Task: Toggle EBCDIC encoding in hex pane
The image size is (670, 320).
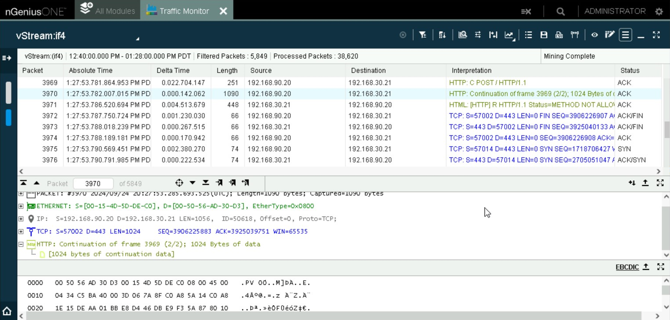Action: click(x=627, y=267)
